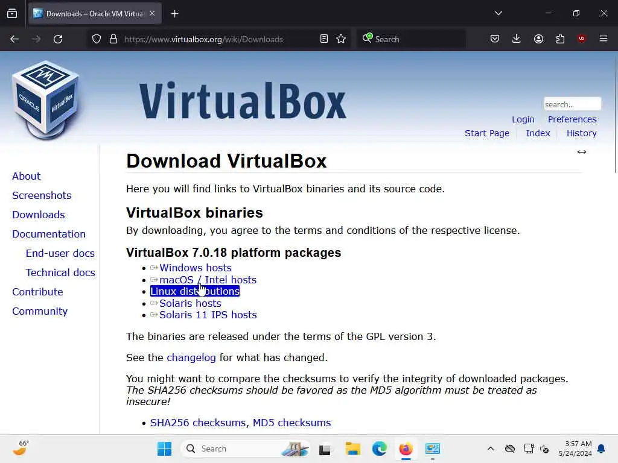Download the Windows hosts package

[195, 268]
